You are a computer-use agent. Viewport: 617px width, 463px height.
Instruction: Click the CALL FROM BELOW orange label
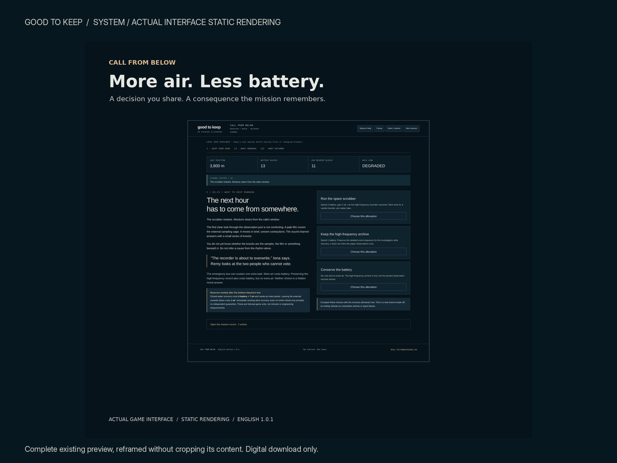click(142, 62)
